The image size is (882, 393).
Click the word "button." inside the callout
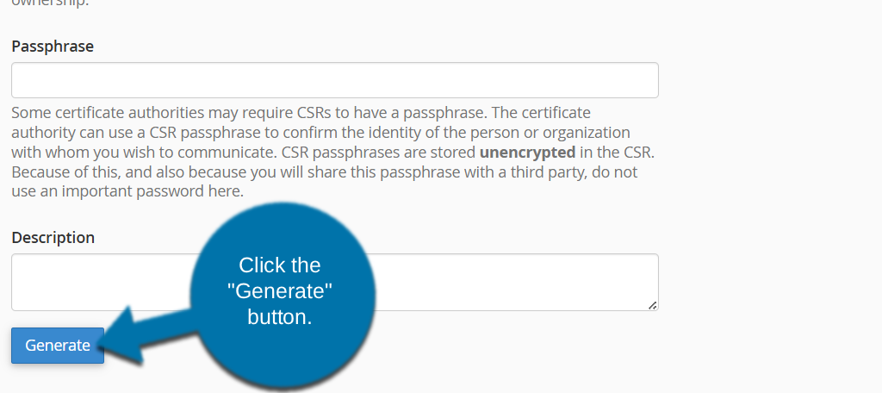click(x=279, y=317)
